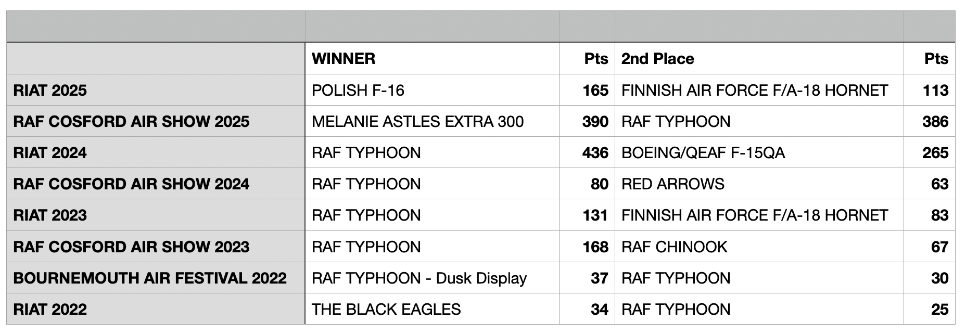Screen dimensions: 966x334
Task: Click the 436 points cell
Action: tap(587, 152)
